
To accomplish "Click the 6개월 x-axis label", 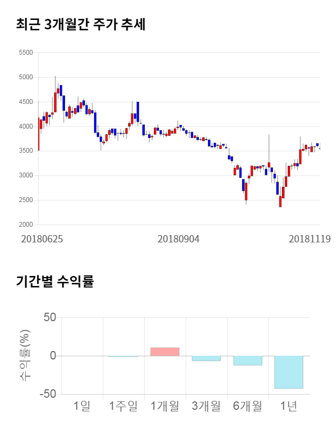I will tap(247, 406).
